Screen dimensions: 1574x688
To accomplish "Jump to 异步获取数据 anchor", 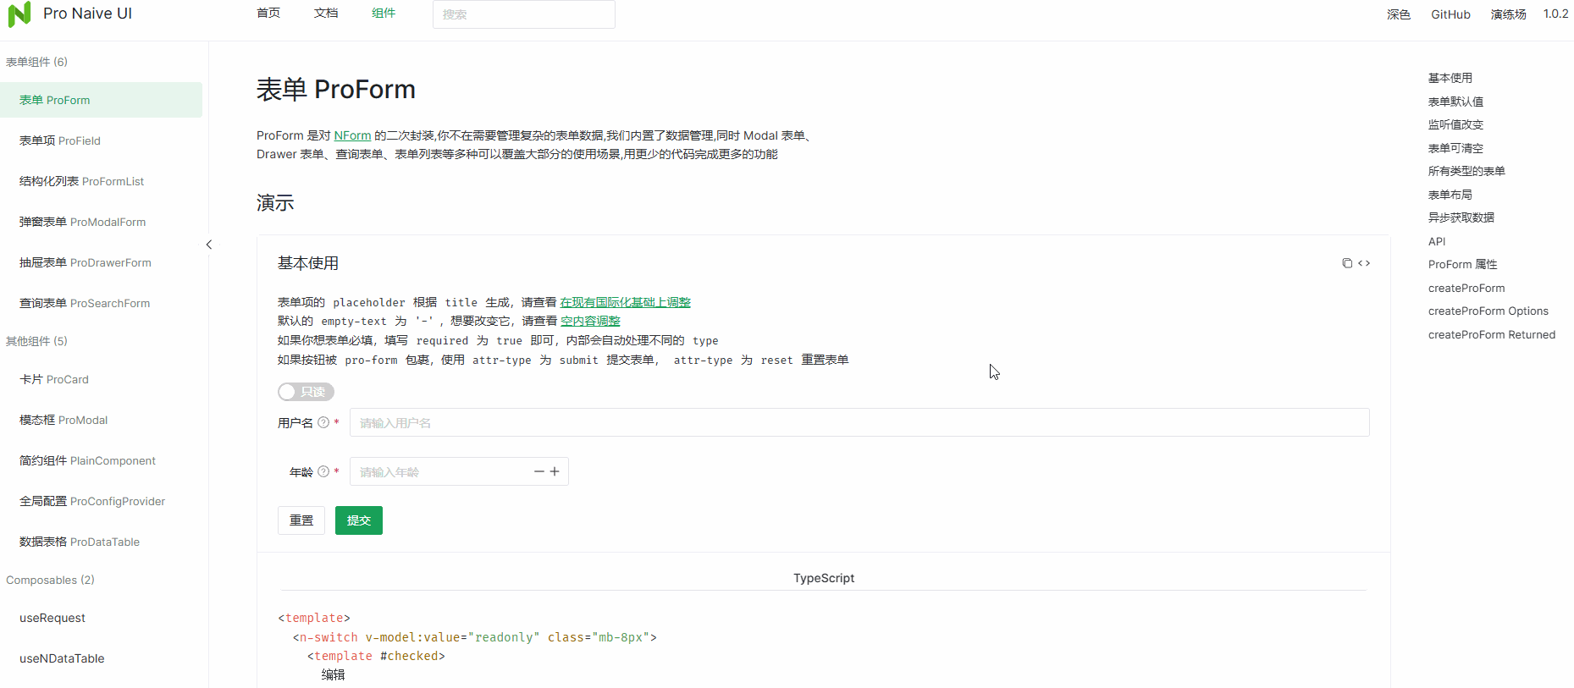I will tap(1461, 217).
